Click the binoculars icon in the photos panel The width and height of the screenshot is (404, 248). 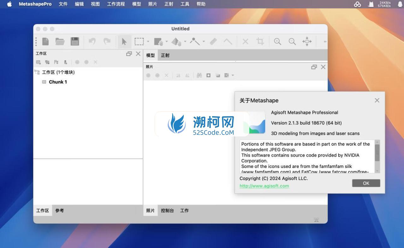(x=199, y=75)
